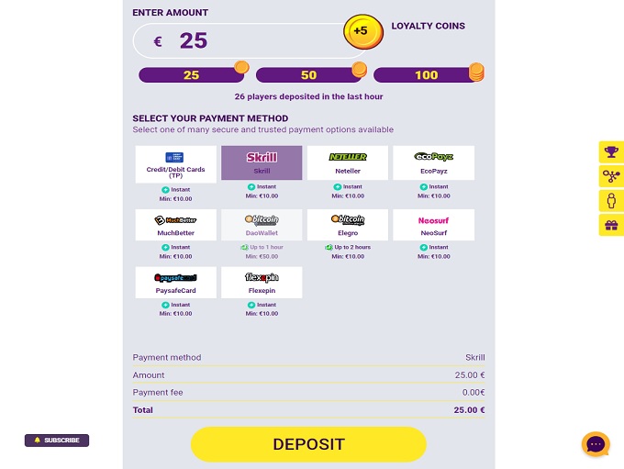
Task: Select Credit/Debit Cards payment method
Action: pos(176,163)
